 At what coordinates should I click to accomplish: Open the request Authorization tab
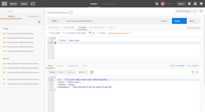click(x=54, y=28)
